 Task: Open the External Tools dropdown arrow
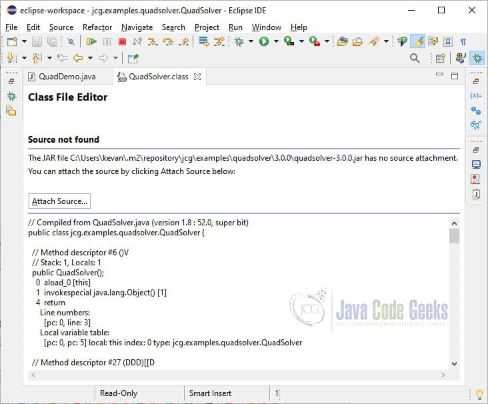point(327,41)
